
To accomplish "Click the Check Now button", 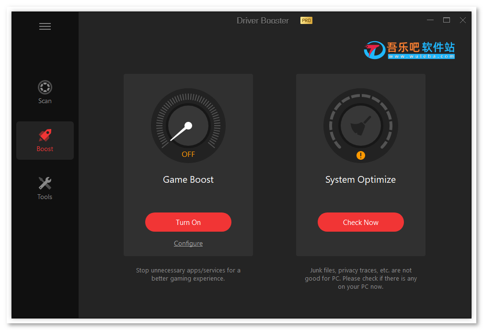I will coord(361,222).
